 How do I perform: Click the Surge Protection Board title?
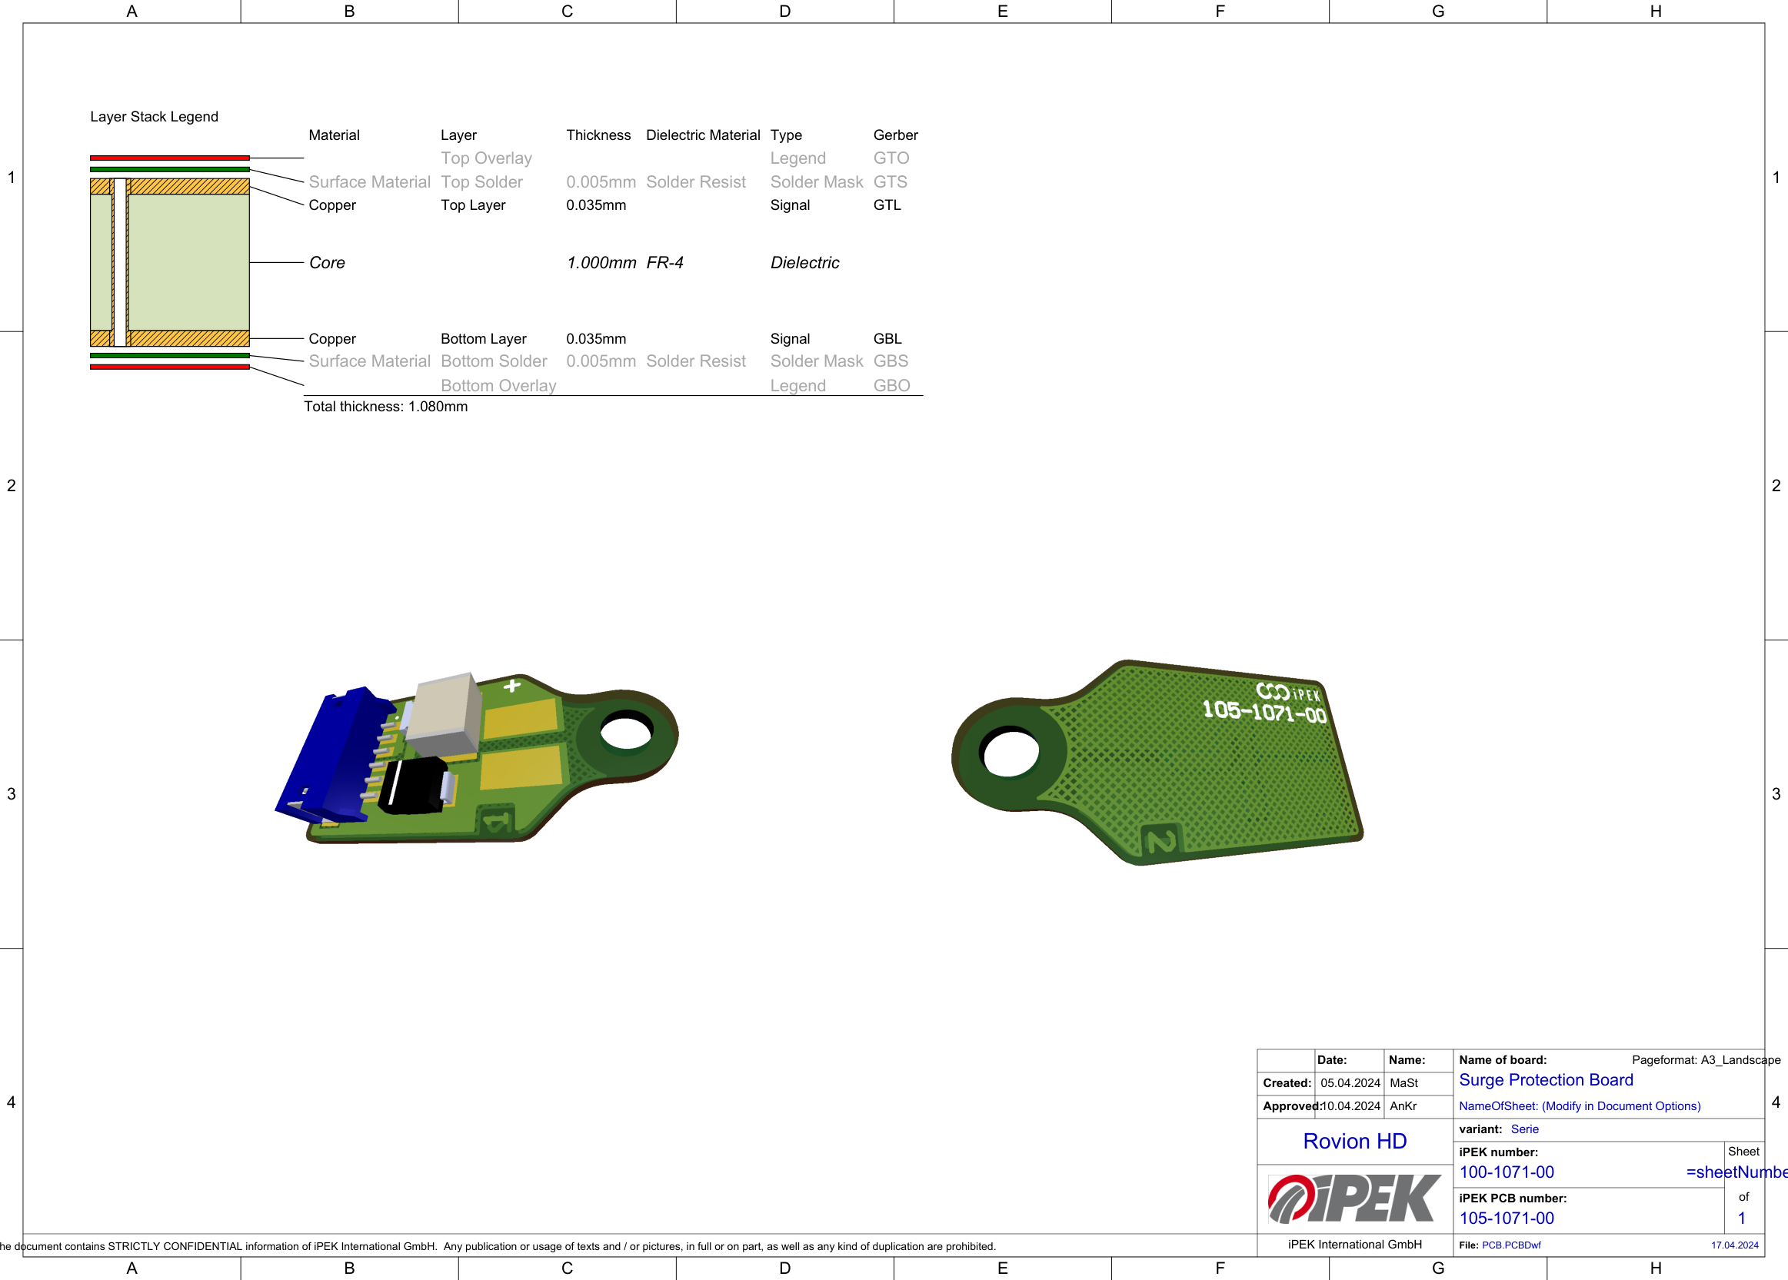(1545, 1080)
